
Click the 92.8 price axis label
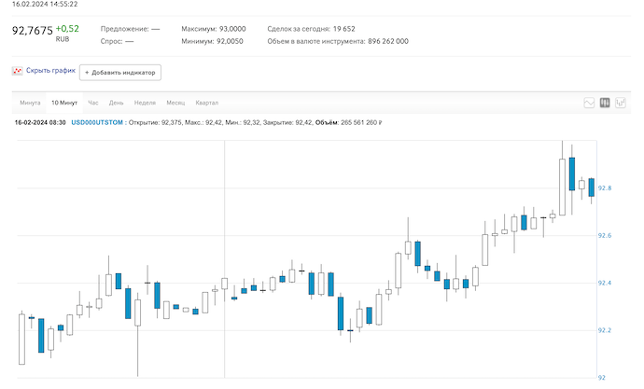[605, 188]
